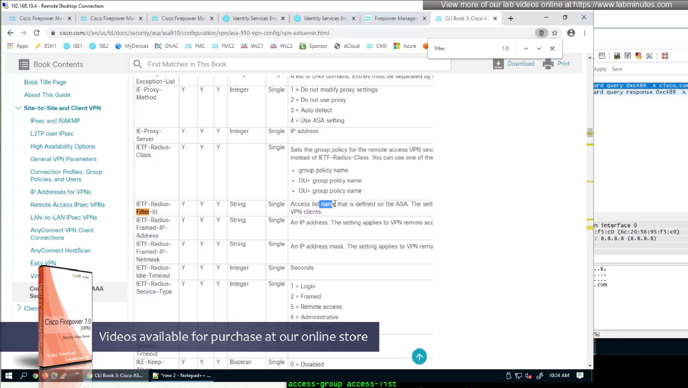Open Chrome profile account icon

coord(571,33)
